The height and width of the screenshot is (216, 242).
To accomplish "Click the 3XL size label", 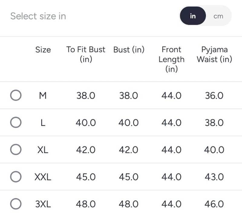I will pyautogui.click(x=43, y=204).
